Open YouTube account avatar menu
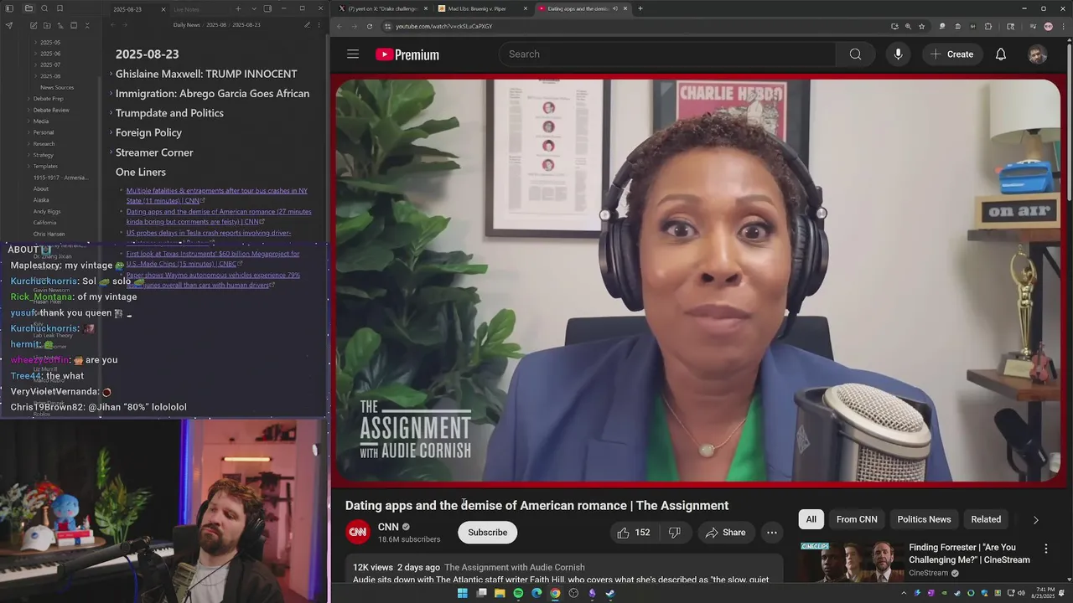Screen dimensions: 1073x603 pos(1037,54)
